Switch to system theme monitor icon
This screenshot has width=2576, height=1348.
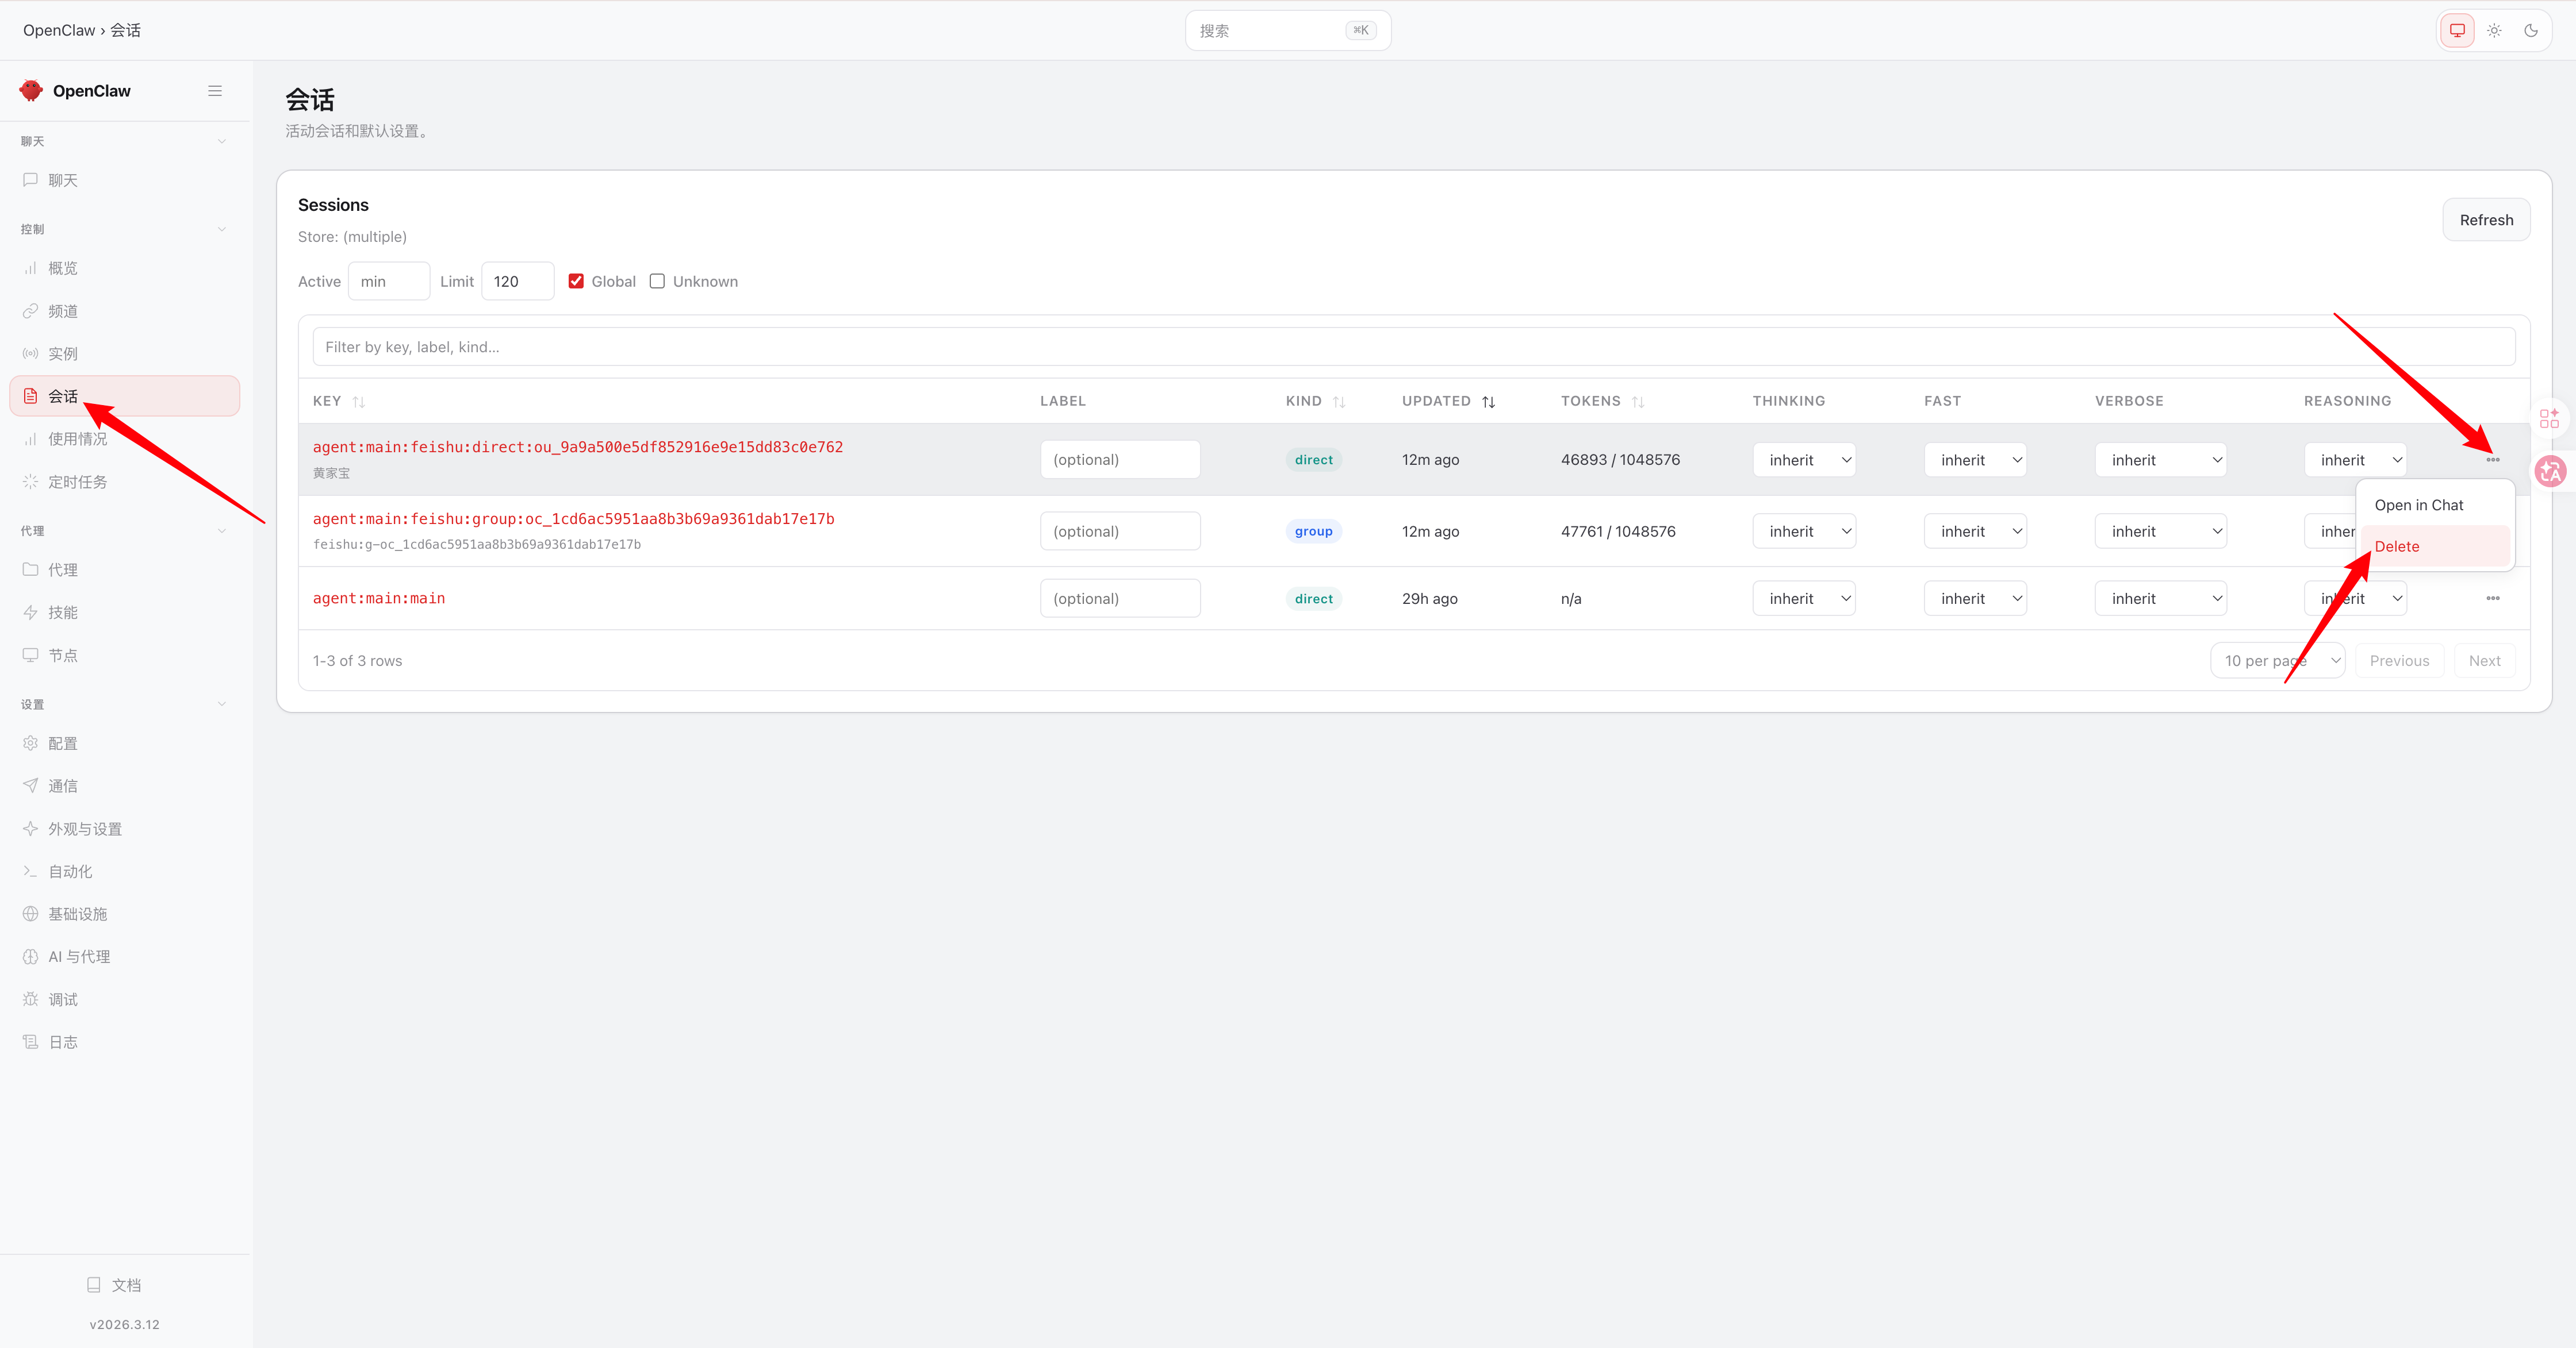pyautogui.click(x=2457, y=30)
